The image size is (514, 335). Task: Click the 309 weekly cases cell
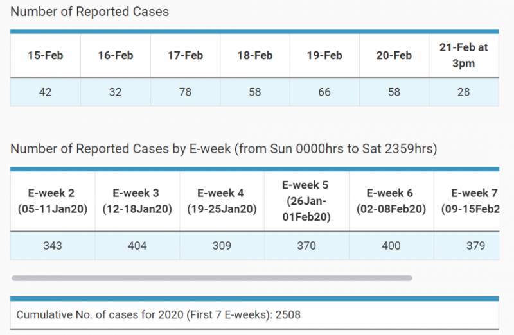222,246
